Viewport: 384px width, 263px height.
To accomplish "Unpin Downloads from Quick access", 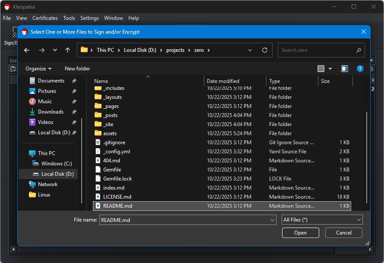I will pos(74,112).
